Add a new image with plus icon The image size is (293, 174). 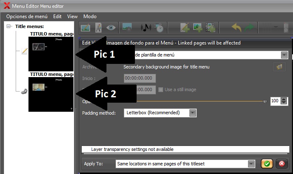click(x=198, y=28)
